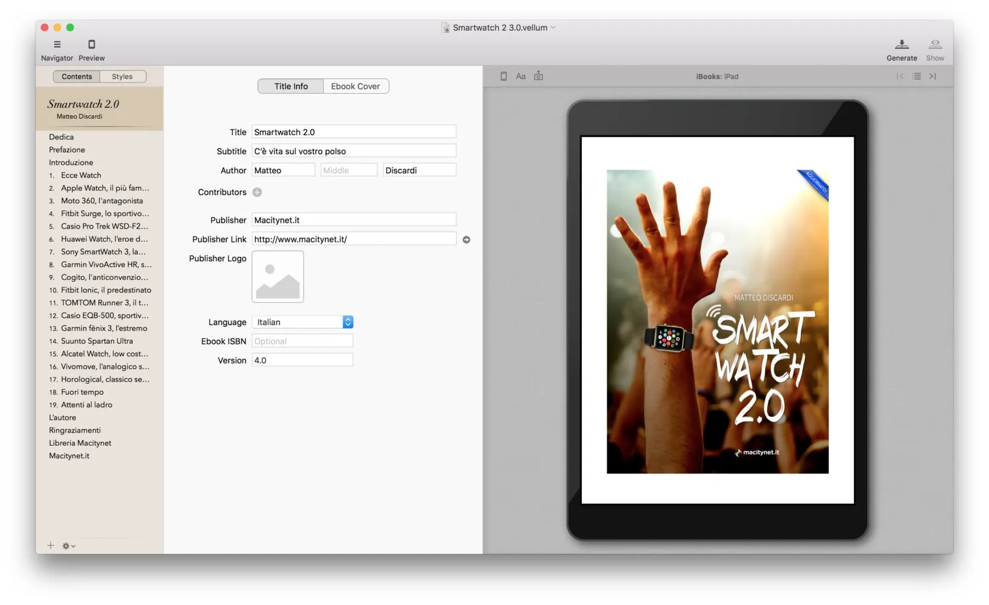
Task: Select the Smartwatch 2.0 book title header
Action: (100, 109)
